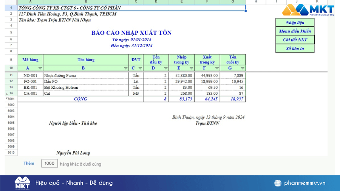Open filter for column E Nhập trong kỳ
Viewport: 340px width, 191px height.
pos(191,68)
